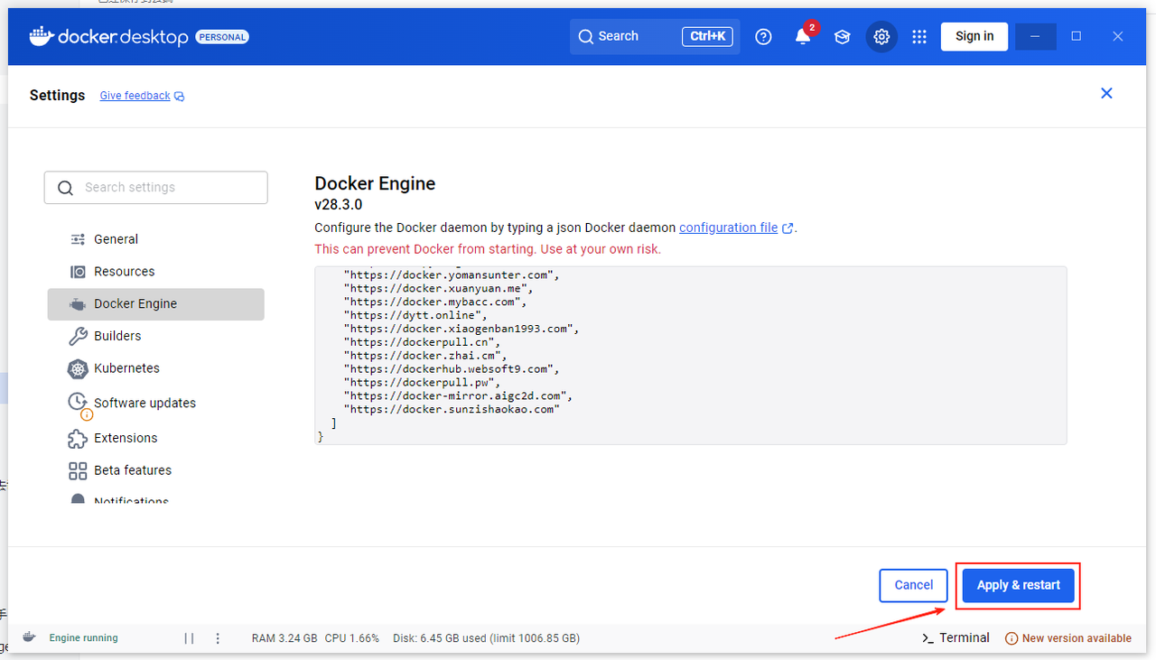Close the Settings panel with X
Screen dimensions: 1156x660
coord(1106,94)
